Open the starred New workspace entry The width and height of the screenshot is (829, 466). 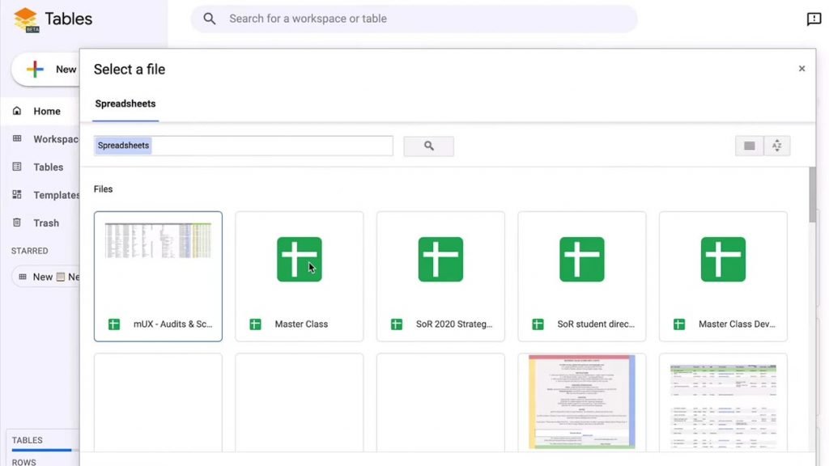tap(45, 277)
